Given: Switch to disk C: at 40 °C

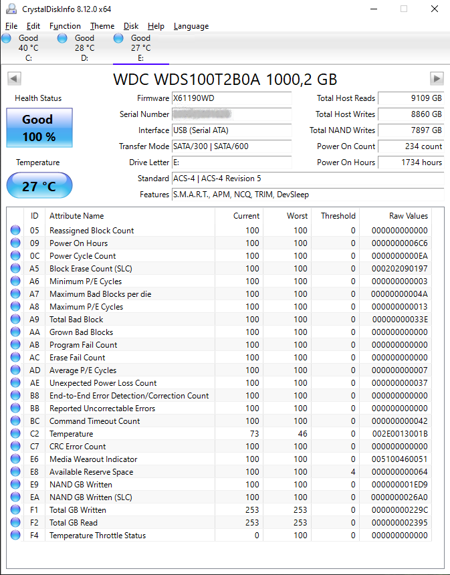Looking at the screenshot, I should pos(28,48).
